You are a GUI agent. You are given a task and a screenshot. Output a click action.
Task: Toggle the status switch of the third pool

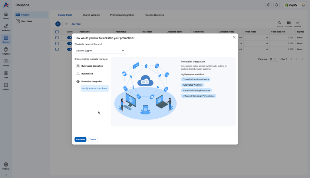[x=69, y=49]
